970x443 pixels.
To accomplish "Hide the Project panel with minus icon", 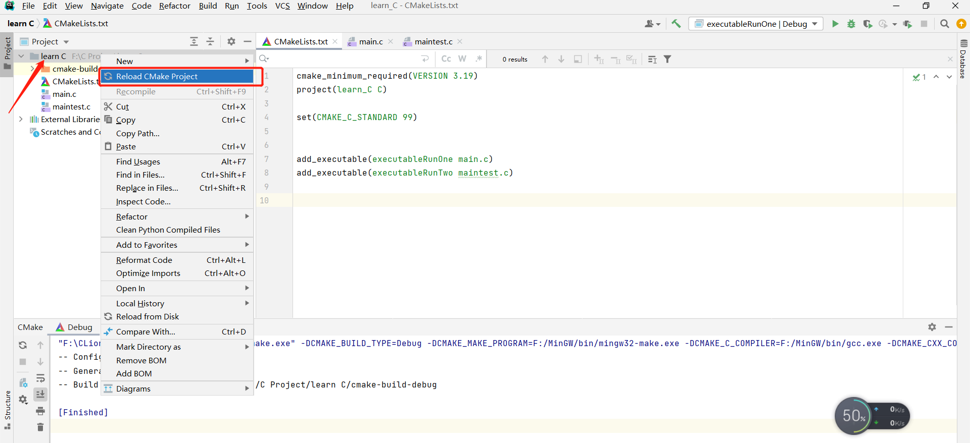I will [x=248, y=41].
